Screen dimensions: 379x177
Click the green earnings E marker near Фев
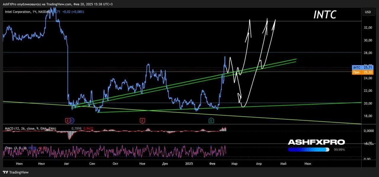pyautogui.click(x=211, y=120)
